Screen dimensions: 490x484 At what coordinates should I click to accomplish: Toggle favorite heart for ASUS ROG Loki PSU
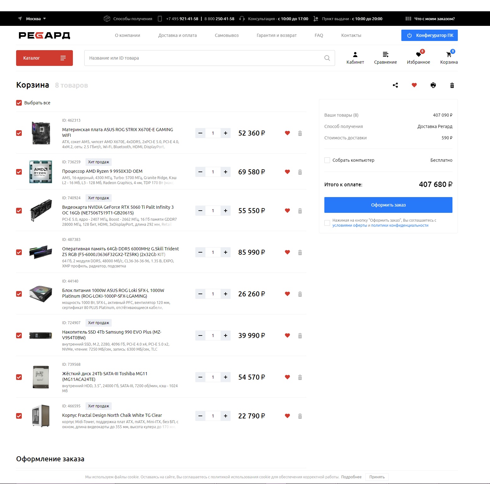pos(287,294)
